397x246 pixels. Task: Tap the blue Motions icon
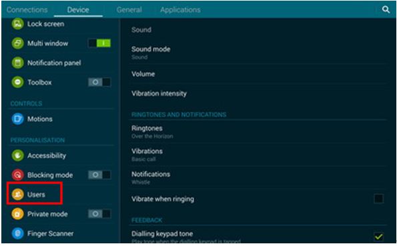(x=17, y=119)
